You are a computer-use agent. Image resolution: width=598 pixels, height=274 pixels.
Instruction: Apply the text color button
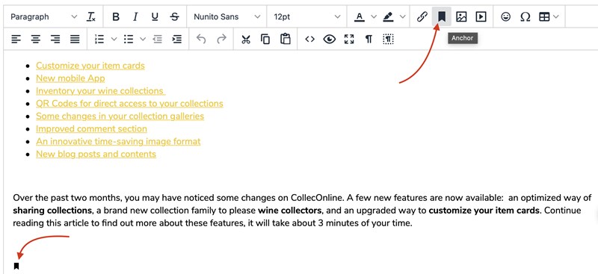pos(360,16)
